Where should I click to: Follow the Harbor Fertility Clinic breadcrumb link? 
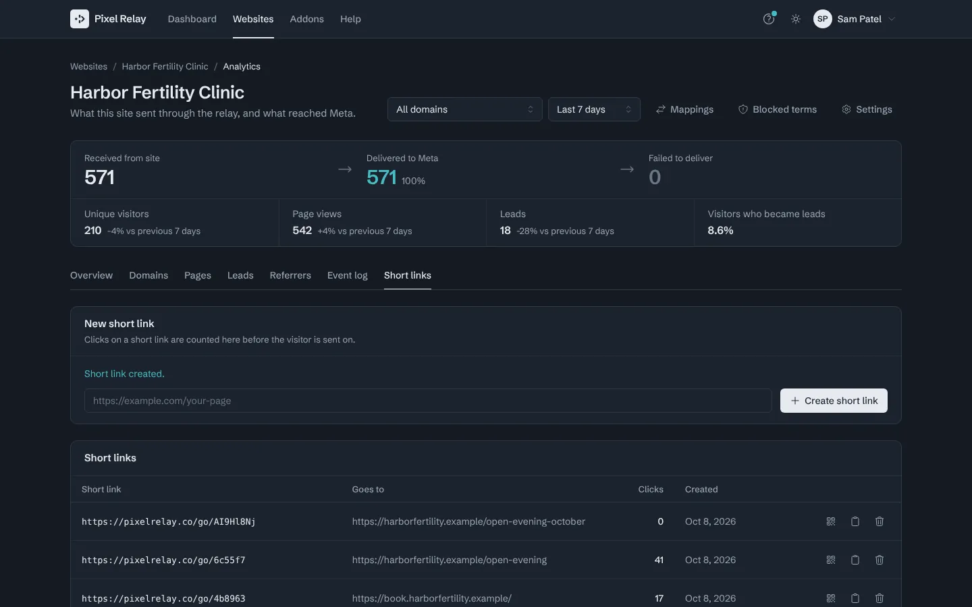[x=165, y=66]
